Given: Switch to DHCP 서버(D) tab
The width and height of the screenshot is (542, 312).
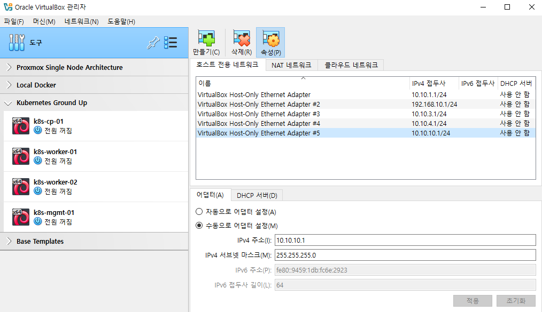Looking at the screenshot, I should 257,196.
